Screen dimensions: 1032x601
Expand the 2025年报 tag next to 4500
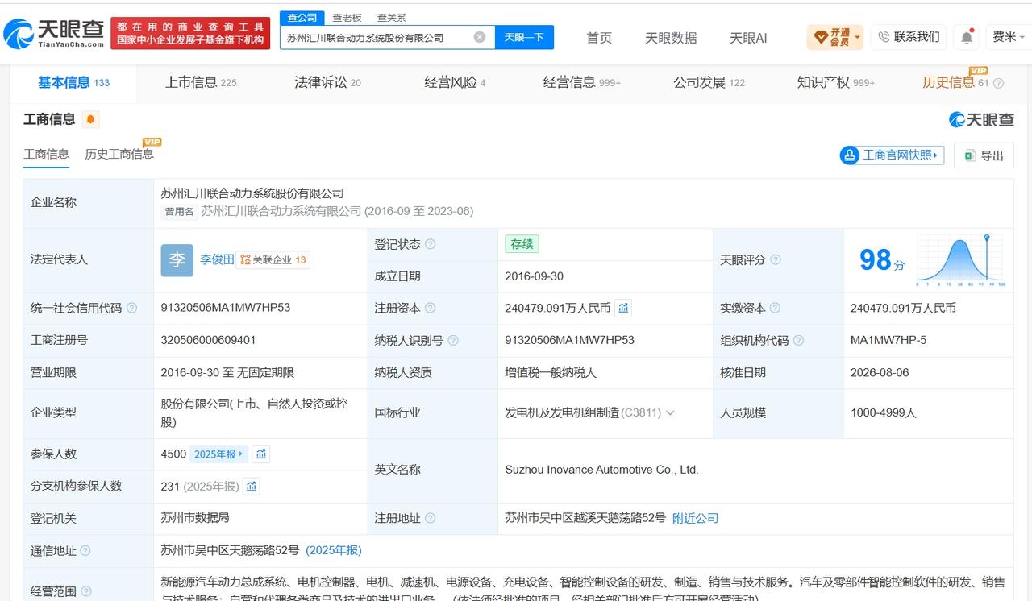point(218,454)
